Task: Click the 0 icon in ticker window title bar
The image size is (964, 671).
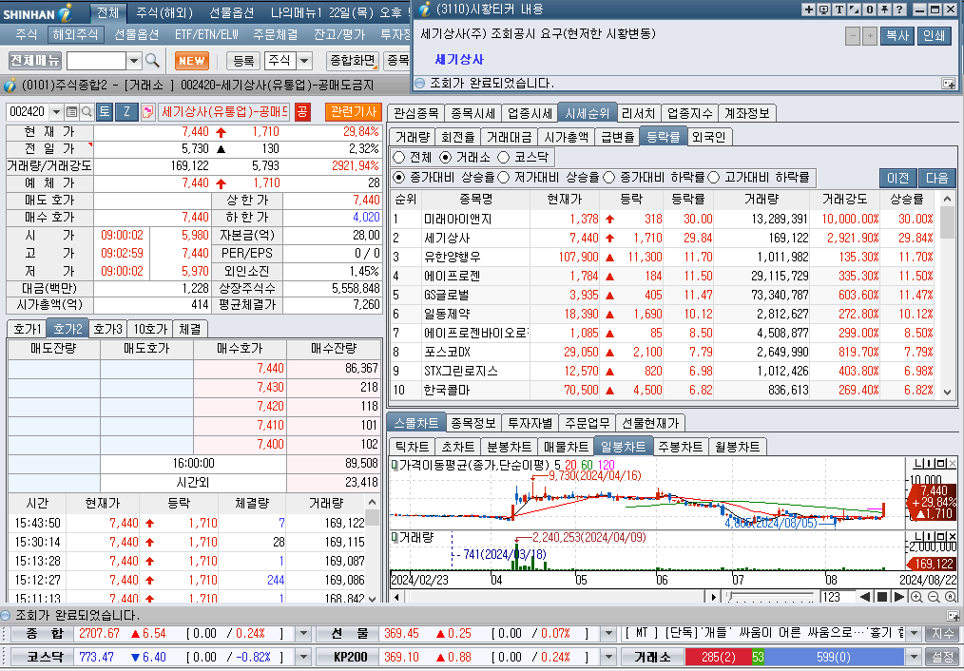Action: (869, 10)
